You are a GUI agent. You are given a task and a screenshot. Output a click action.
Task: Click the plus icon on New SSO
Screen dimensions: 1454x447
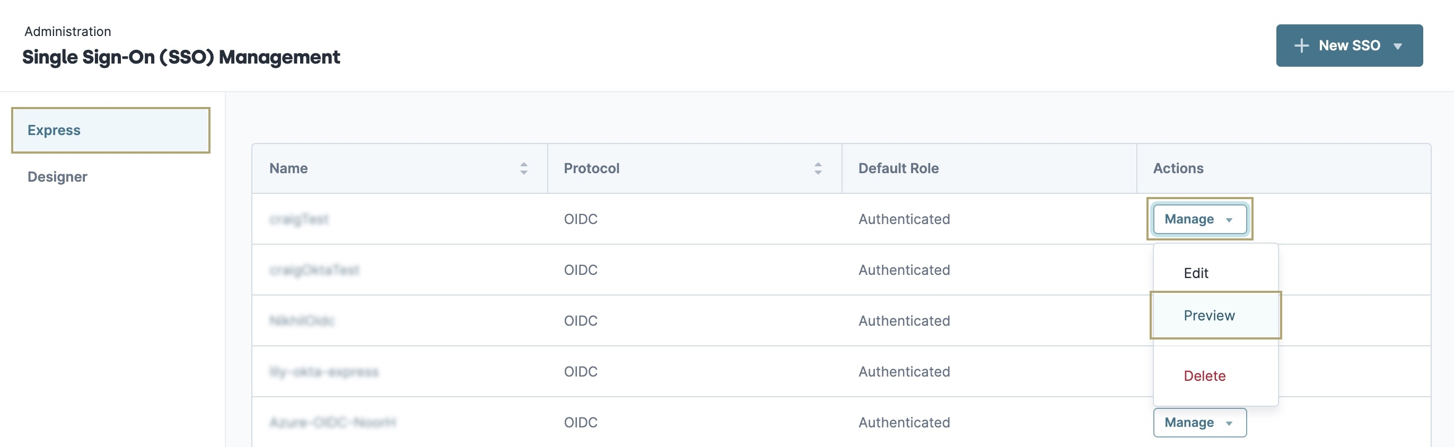tap(1301, 46)
